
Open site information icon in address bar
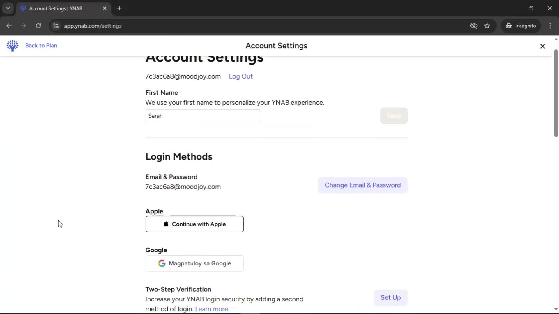click(x=56, y=26)
